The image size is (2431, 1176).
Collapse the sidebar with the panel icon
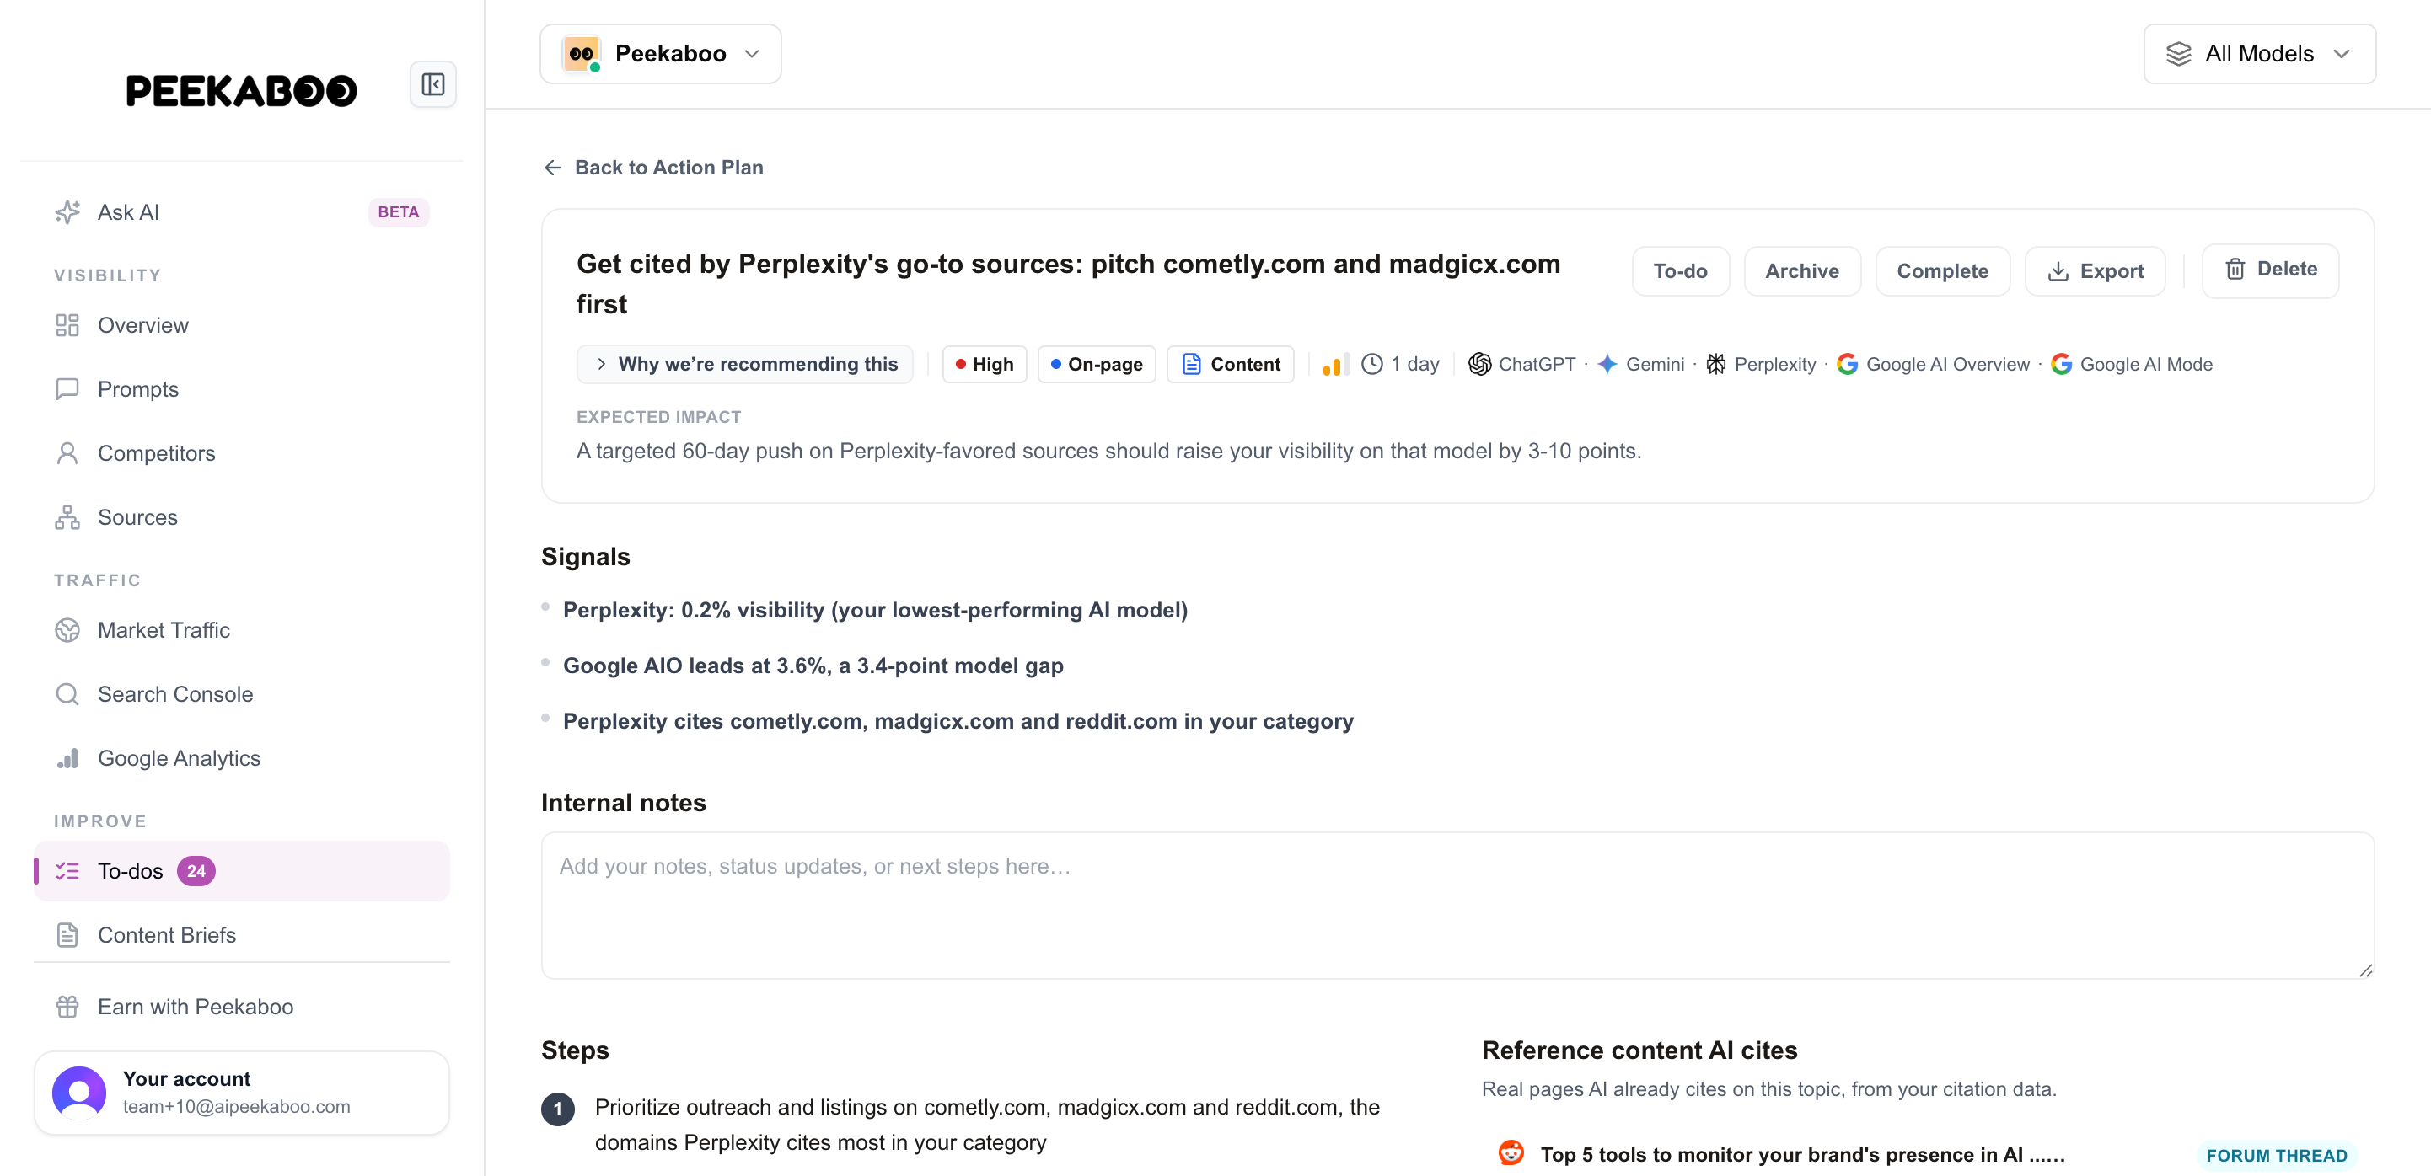(x=433, y=85)
